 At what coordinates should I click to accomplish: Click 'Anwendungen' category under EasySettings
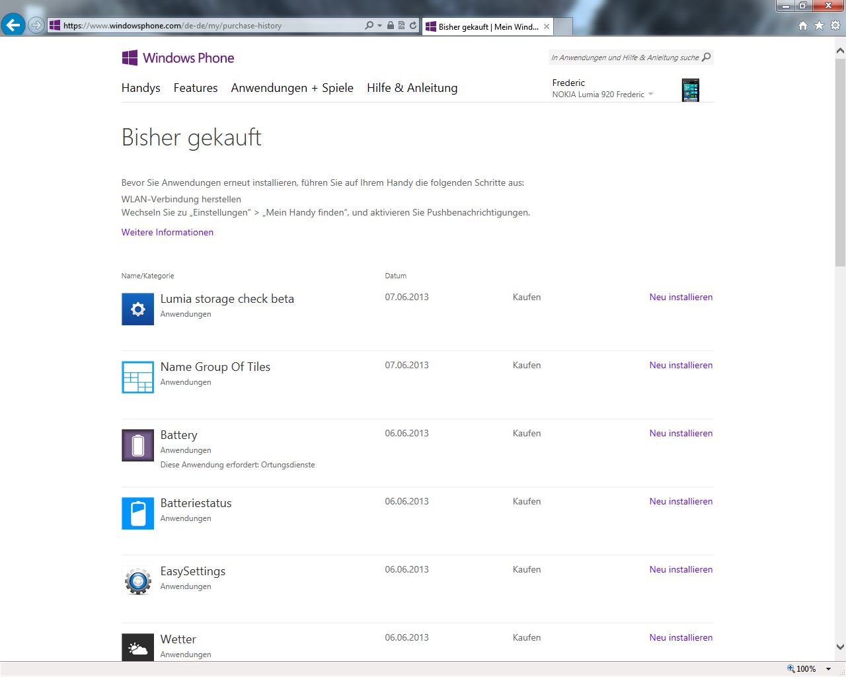(186, 586)
